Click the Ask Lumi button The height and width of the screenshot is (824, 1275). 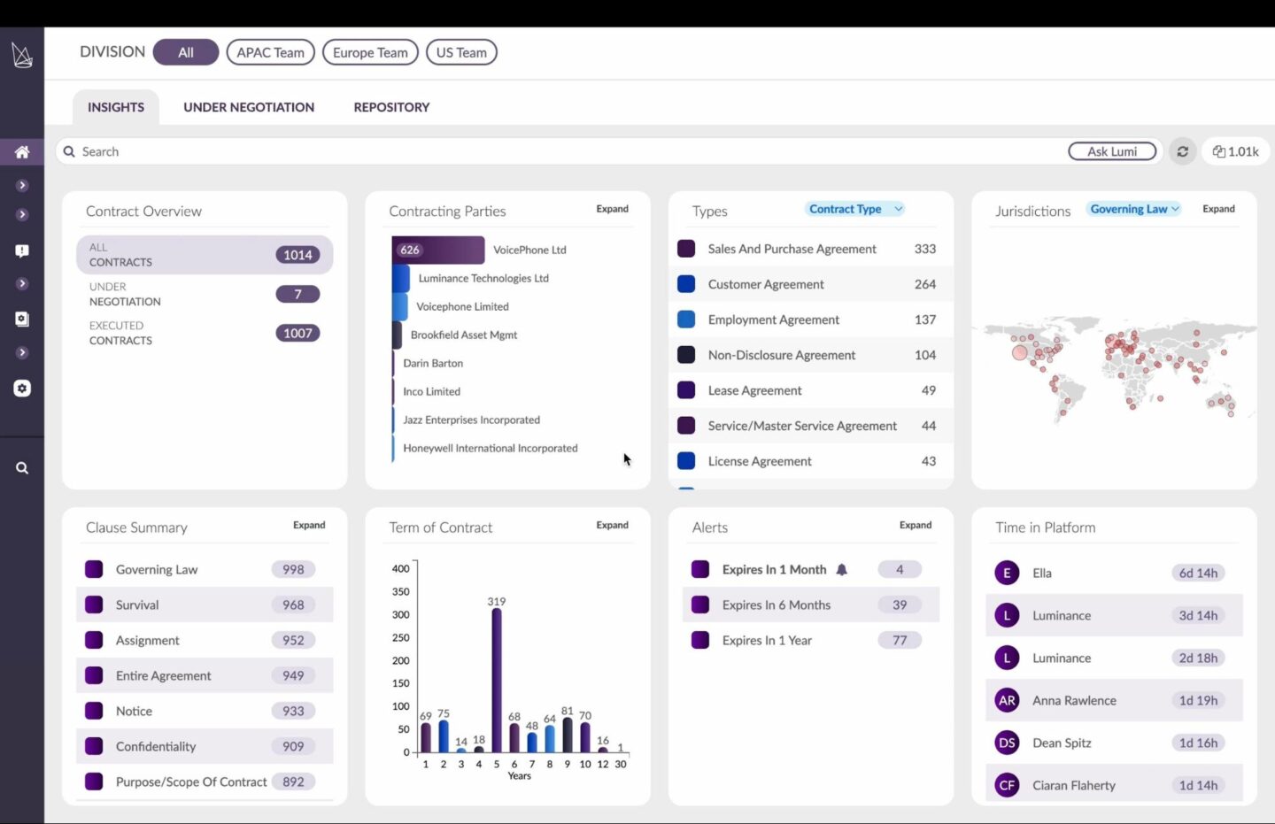coord(1112,150)
